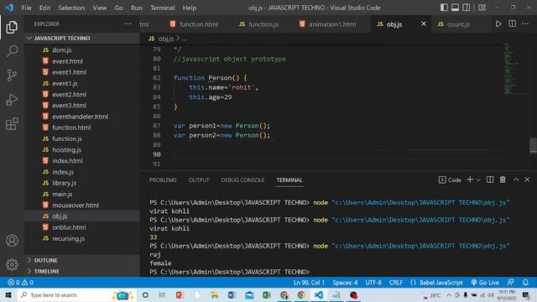Open the Run menu
The image size is (537, 302).
(x=136, y=8)
